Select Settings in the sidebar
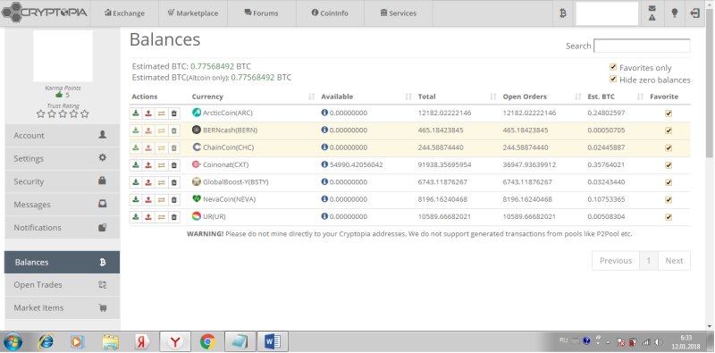Image resolution: width=715 pixels, height=353 pixels. coord(62,158)
